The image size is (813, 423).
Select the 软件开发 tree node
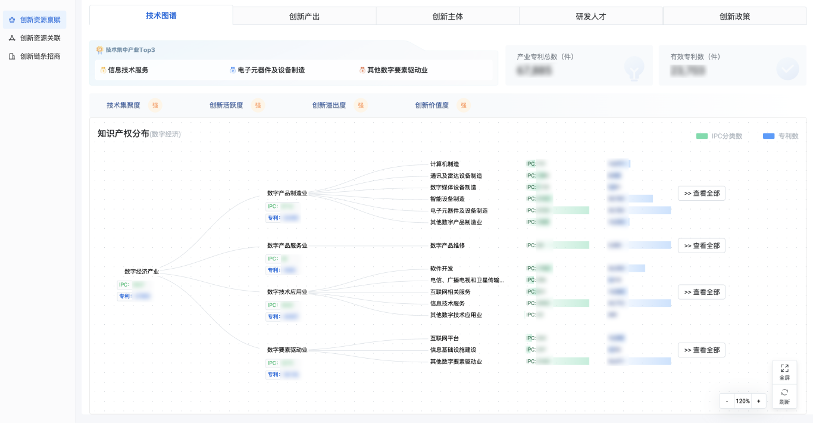[x=442, y=269]
